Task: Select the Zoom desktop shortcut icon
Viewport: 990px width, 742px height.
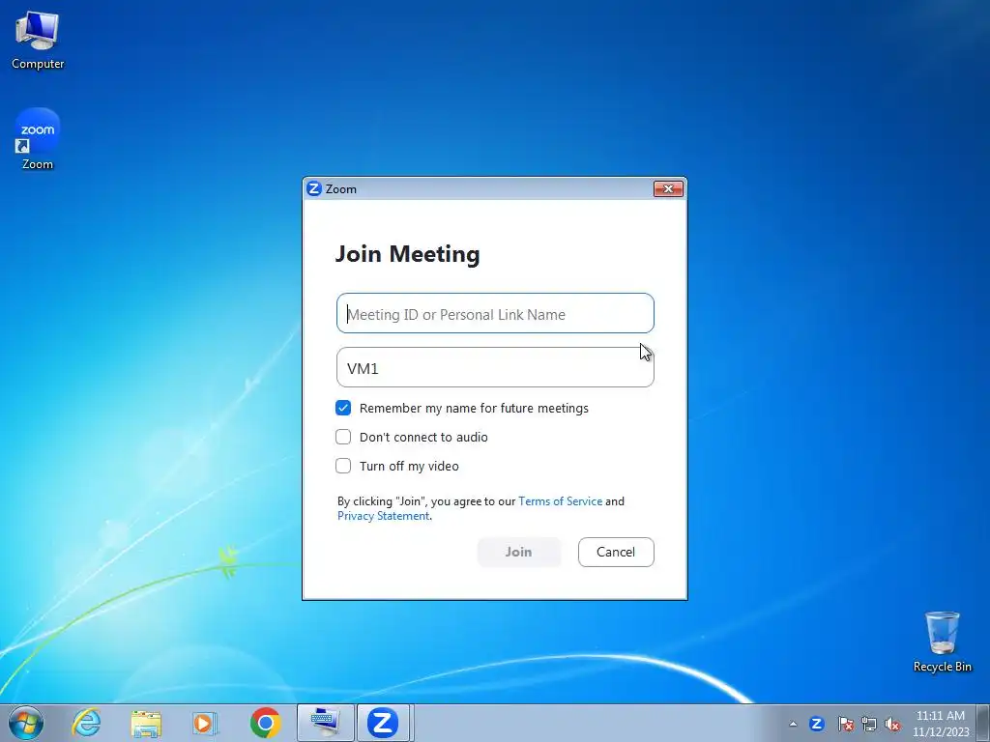Action: tap(38, 139)
